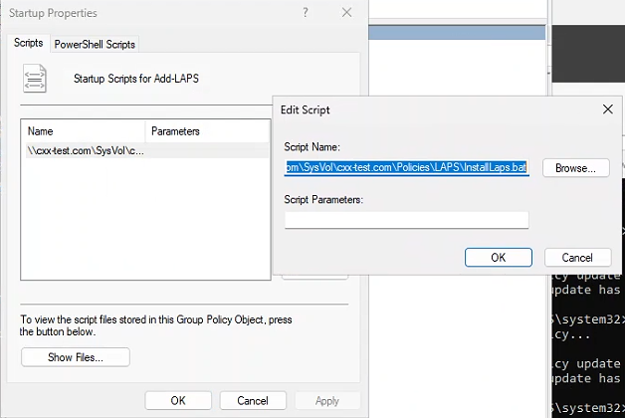Select the Scripts tab
The image size is (625, 418).
click(x=28, y=44)
